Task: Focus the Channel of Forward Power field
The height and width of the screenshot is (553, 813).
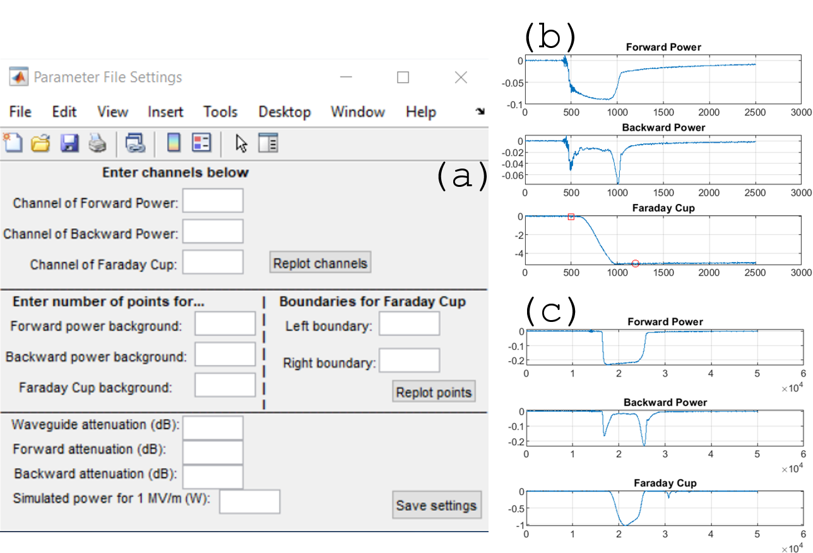Action: coord(213,201)
